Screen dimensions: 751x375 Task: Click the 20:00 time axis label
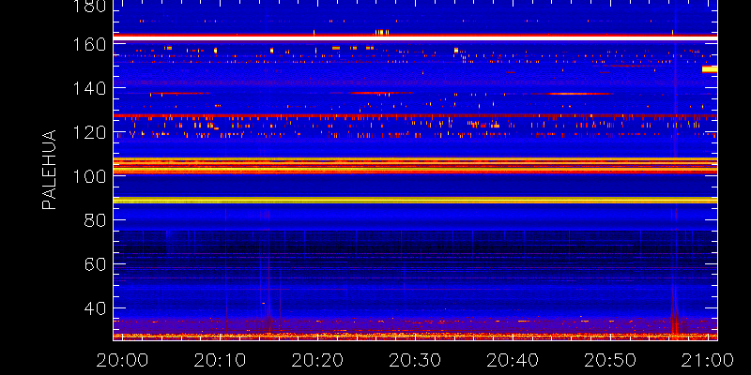(123, 360)
